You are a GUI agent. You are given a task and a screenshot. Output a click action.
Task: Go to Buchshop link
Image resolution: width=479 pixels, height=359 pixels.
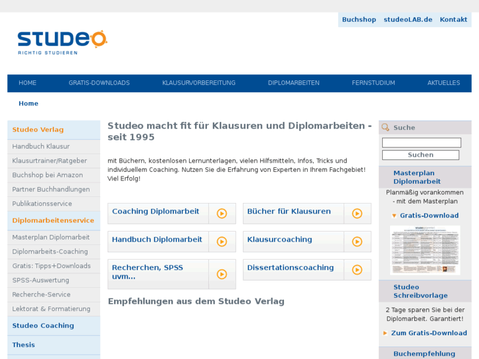(x=359, y=20)
